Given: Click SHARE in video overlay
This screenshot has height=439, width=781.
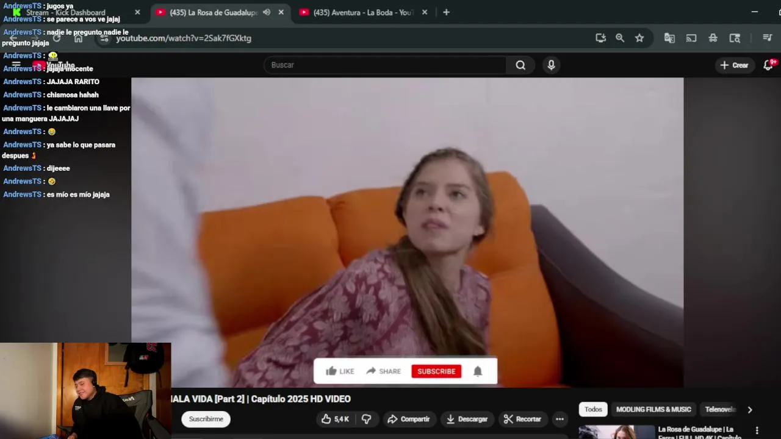Looking at the screenshot, I should click(384, 371).
